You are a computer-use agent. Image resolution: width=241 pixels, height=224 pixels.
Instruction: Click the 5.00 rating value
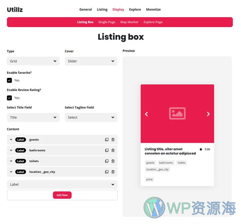click(207, 149)
